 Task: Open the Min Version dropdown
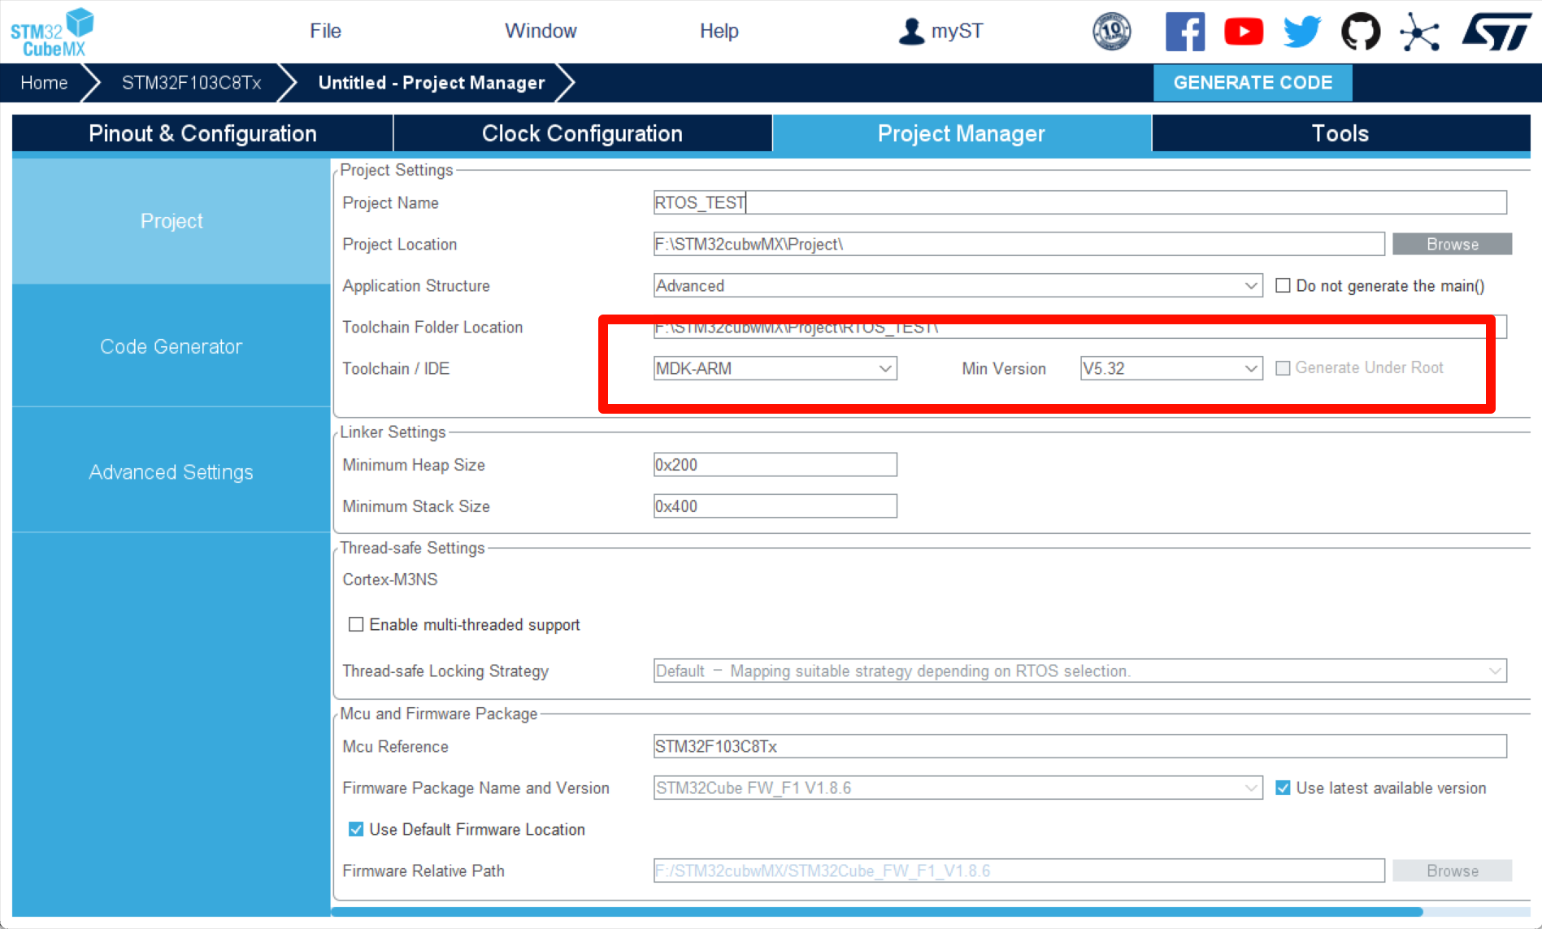pyautogui.click(x=1171, y=368)
